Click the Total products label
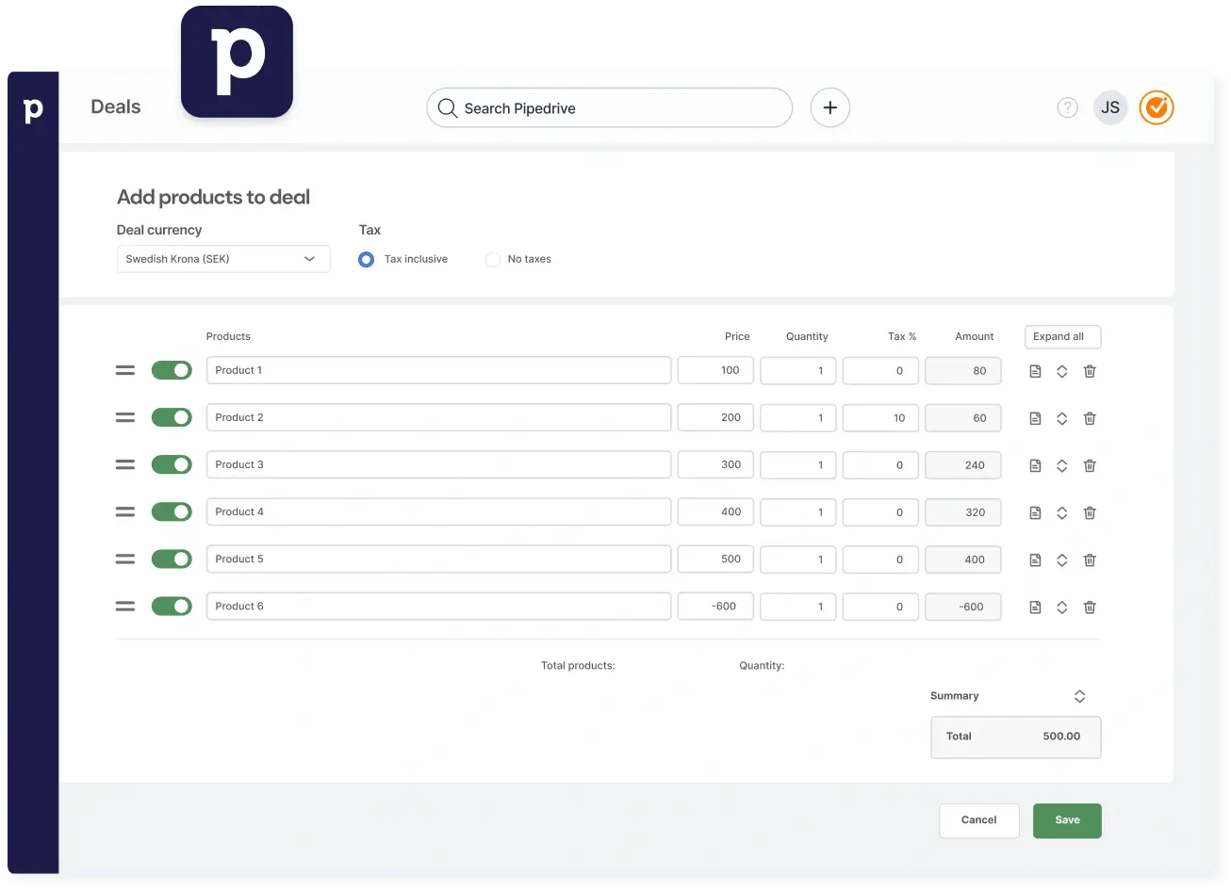 pos(578,666)
